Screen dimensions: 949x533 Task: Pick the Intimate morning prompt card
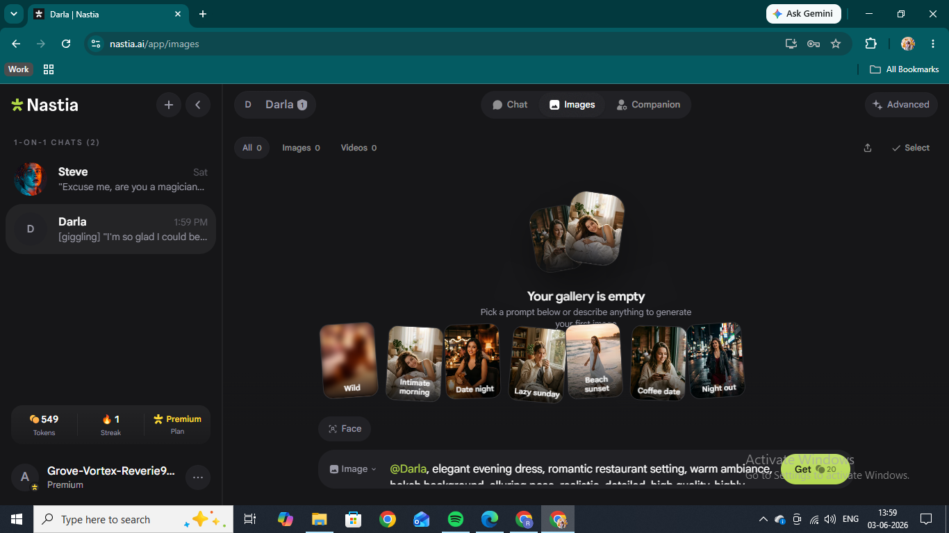pyautogui.click(x=414, y=363)
